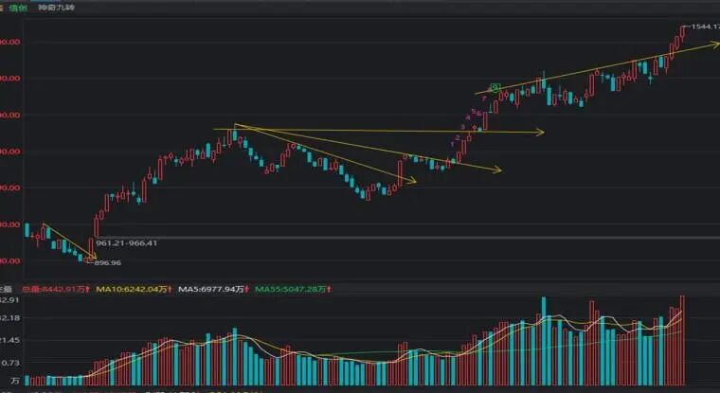Open the 神奇九转 indicator label
720x393 pixels.
point(56,8)
